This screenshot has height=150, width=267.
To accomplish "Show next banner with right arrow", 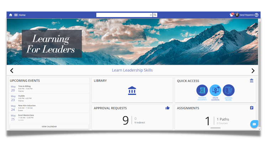I will tap(253, 71).
